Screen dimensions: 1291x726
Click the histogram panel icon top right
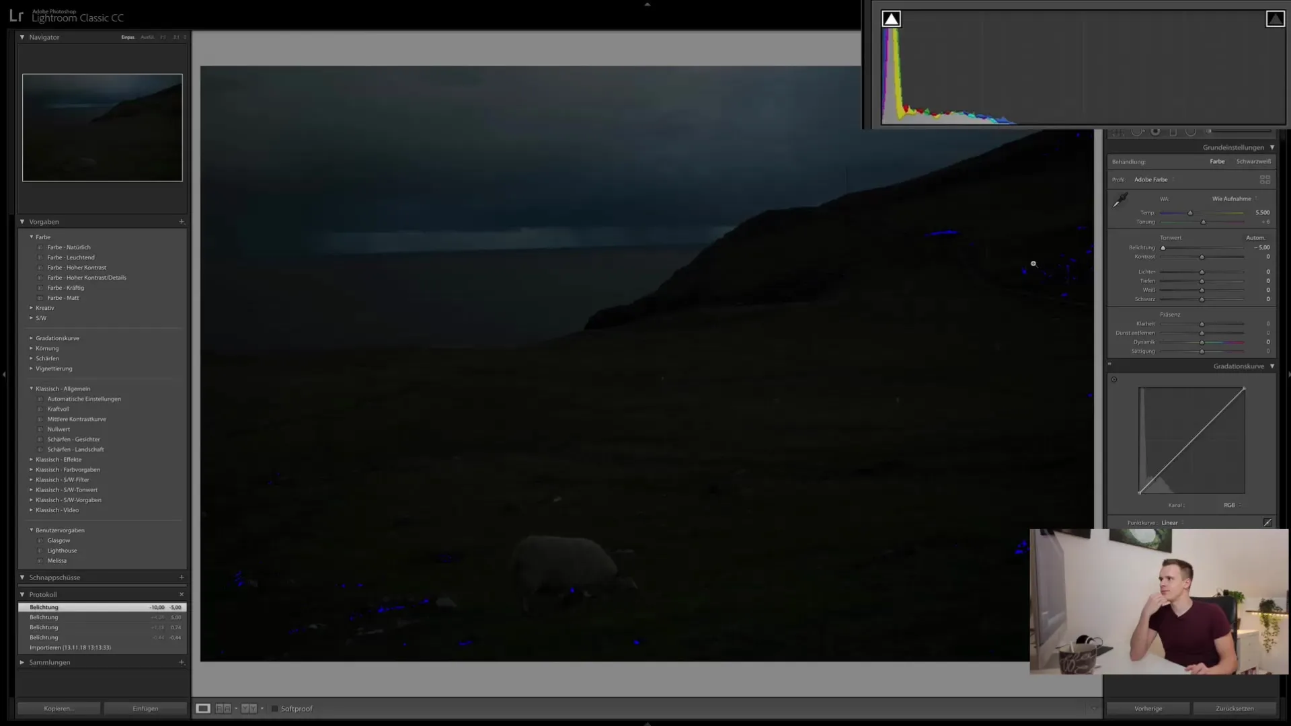pos(1275,19)
